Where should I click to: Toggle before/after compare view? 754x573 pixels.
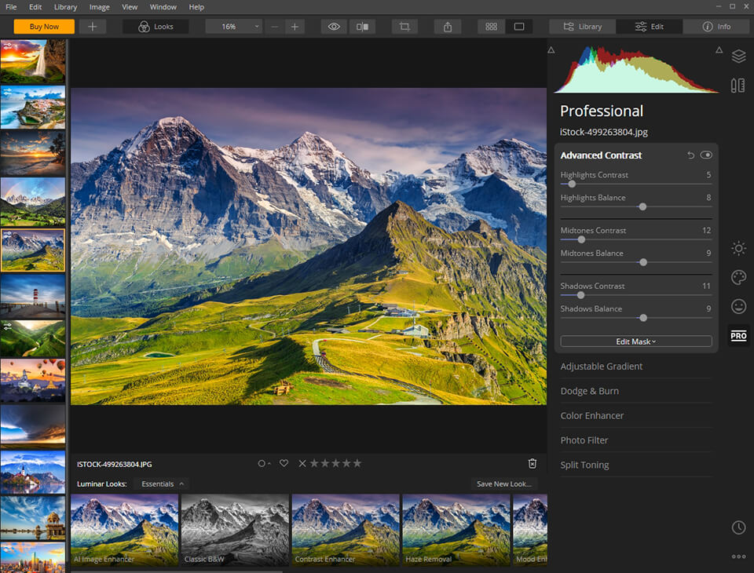point(362,27)
